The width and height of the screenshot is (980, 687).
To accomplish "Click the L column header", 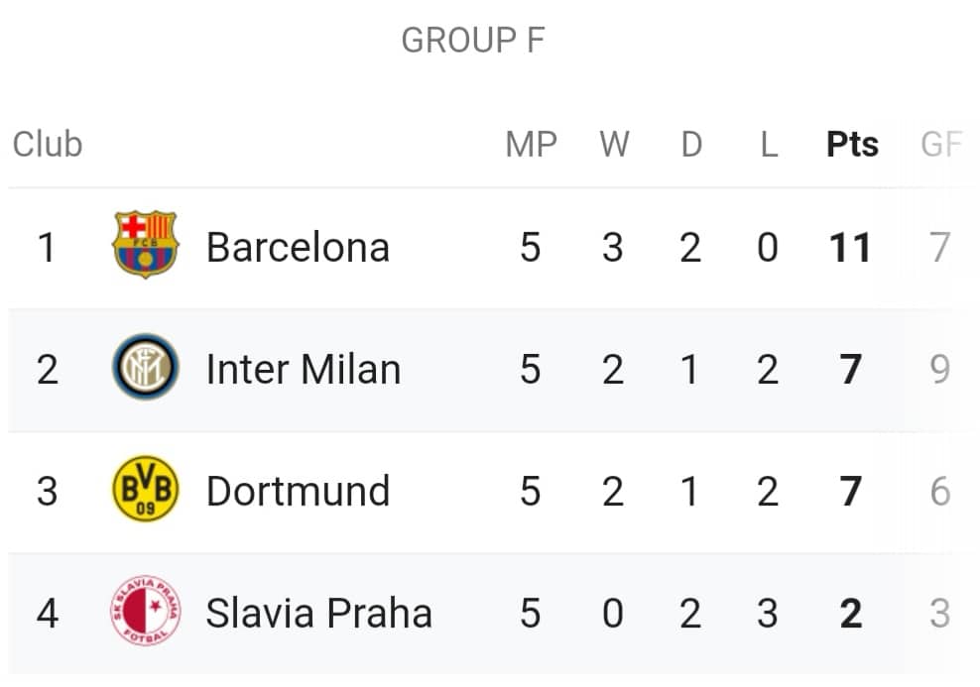I will [769, 145].
